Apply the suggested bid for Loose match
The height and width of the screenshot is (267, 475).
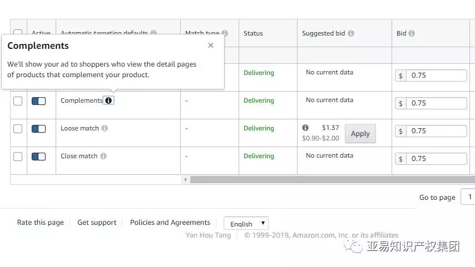point(360,134)
